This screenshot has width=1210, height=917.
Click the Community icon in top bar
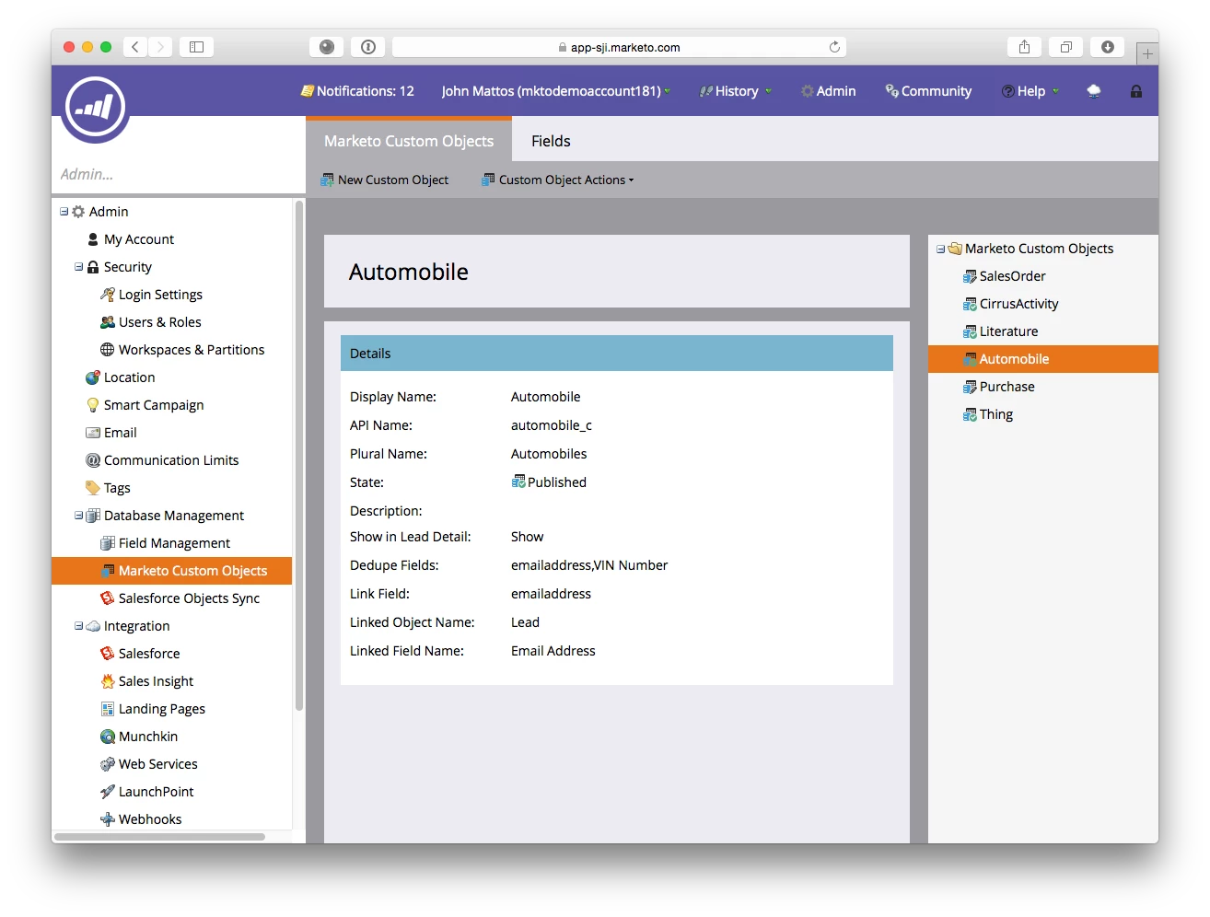(x=891, y=90)
